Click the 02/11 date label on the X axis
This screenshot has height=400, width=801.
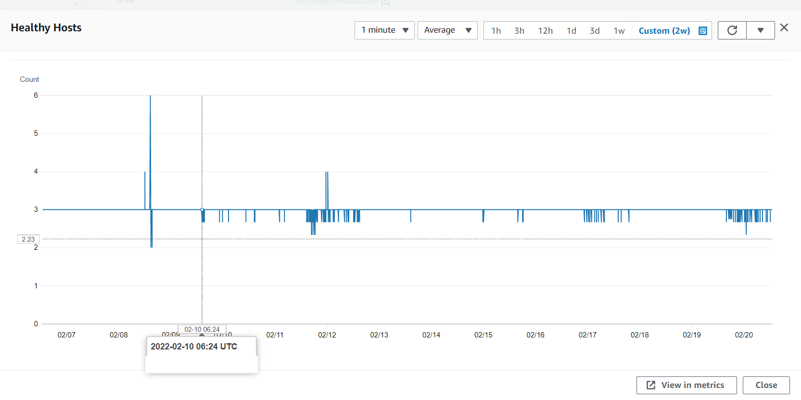275,335
